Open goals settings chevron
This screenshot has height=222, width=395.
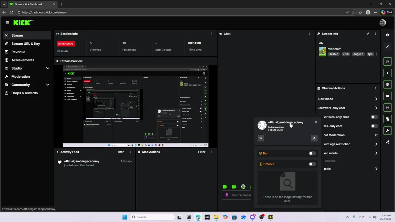click(x=376, y=169)
